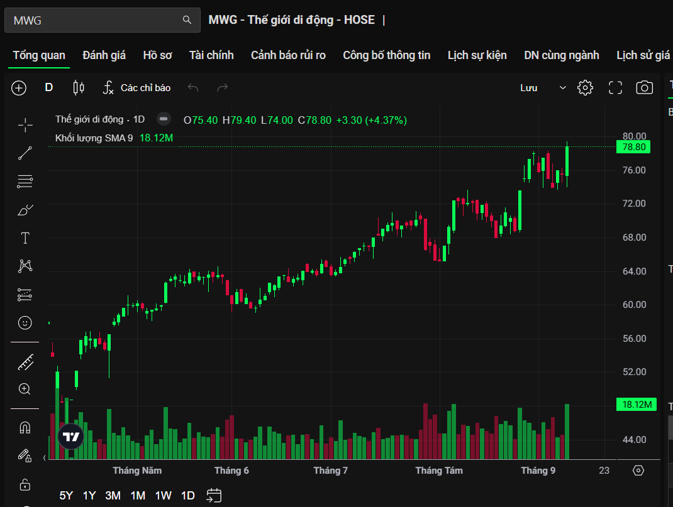This screenshot has width=673, height=507.
Task: Click the Tháng 6 time axis label
Action: coord(231,471)
